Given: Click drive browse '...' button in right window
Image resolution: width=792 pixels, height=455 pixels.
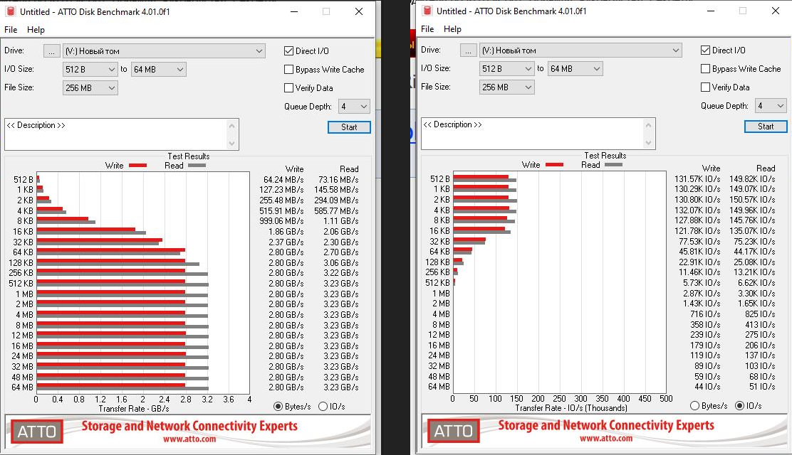Looking at the screenshot, I should (468, 50).
